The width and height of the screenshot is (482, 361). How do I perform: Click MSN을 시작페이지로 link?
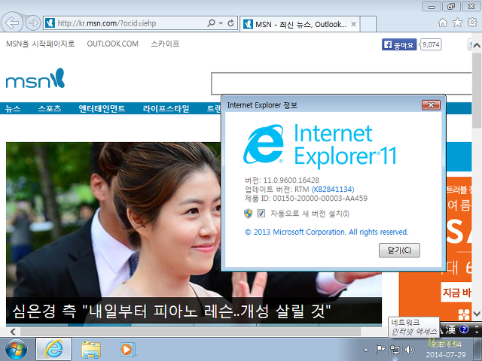[x=40, y=44]
